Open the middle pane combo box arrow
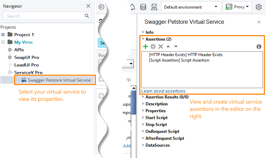This screenshot has height=158, width=269. (131, 64)
